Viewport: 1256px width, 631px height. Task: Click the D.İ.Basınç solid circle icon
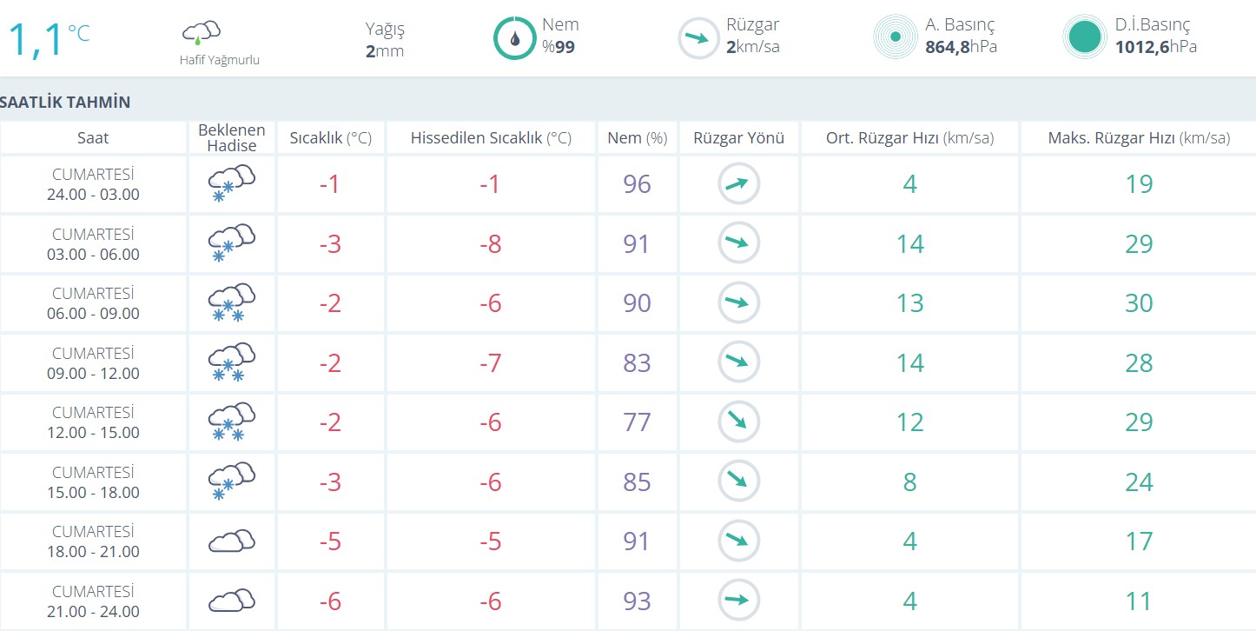pyautogui.click(x=1084, y=37)
